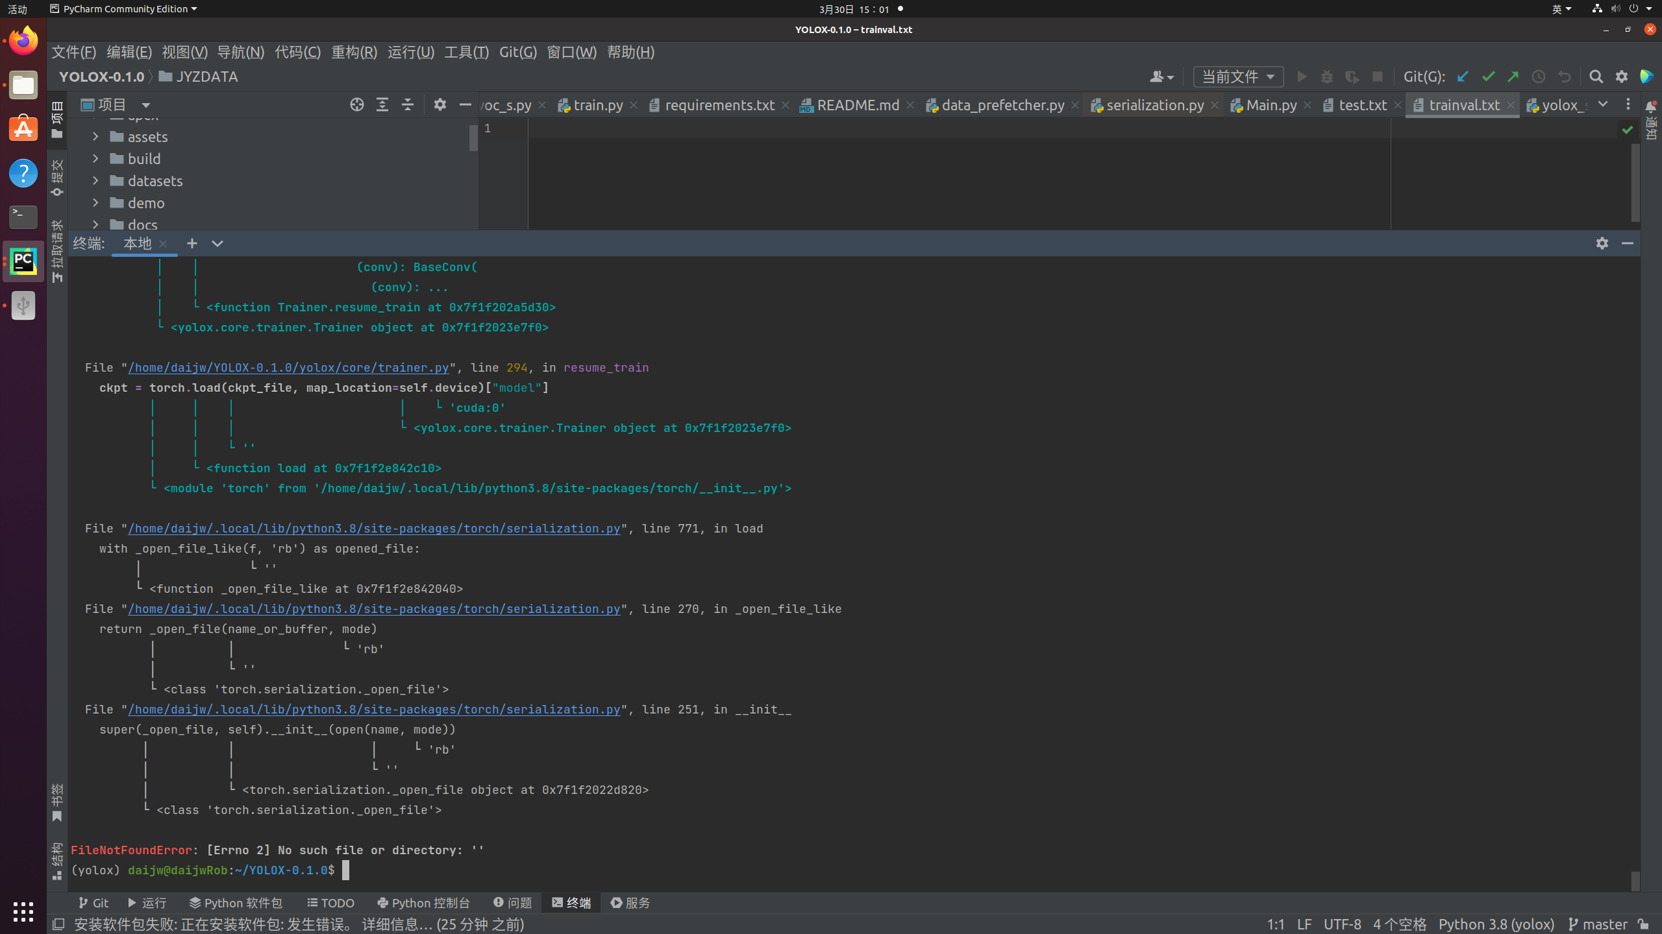1662x934 pixels.
Task: Commit changes using the green check Git icon
Action: coord(1487,77)
